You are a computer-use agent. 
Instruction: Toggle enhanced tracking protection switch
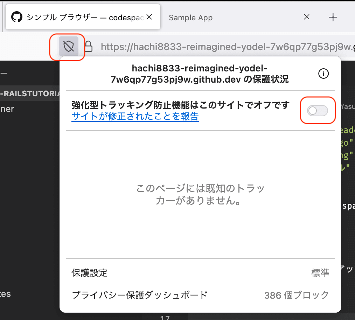[x=318, y=111]
